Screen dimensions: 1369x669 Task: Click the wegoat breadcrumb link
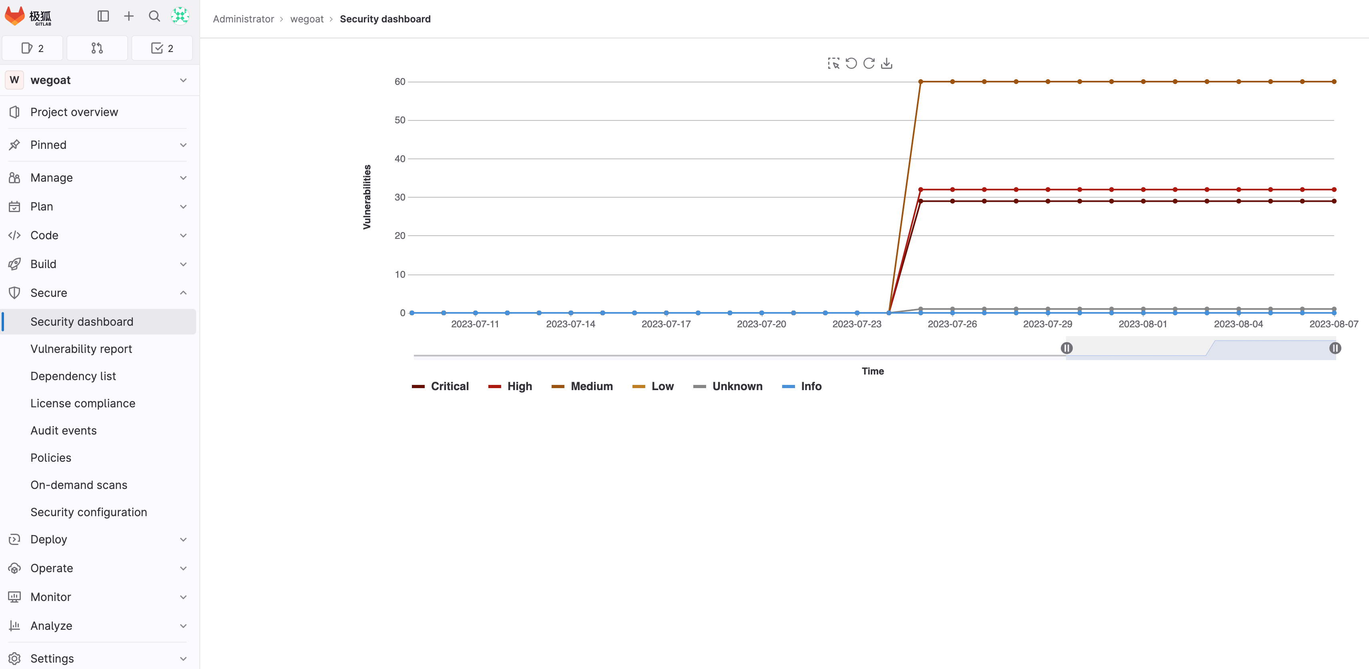coord(307,19)
